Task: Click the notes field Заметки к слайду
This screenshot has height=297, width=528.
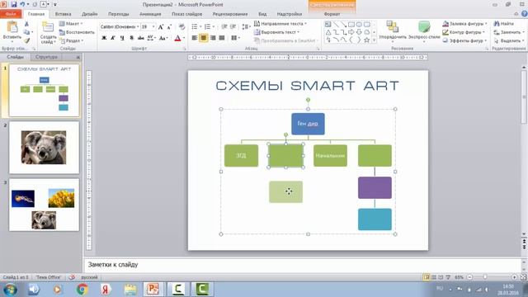Action: click(303, 265)
